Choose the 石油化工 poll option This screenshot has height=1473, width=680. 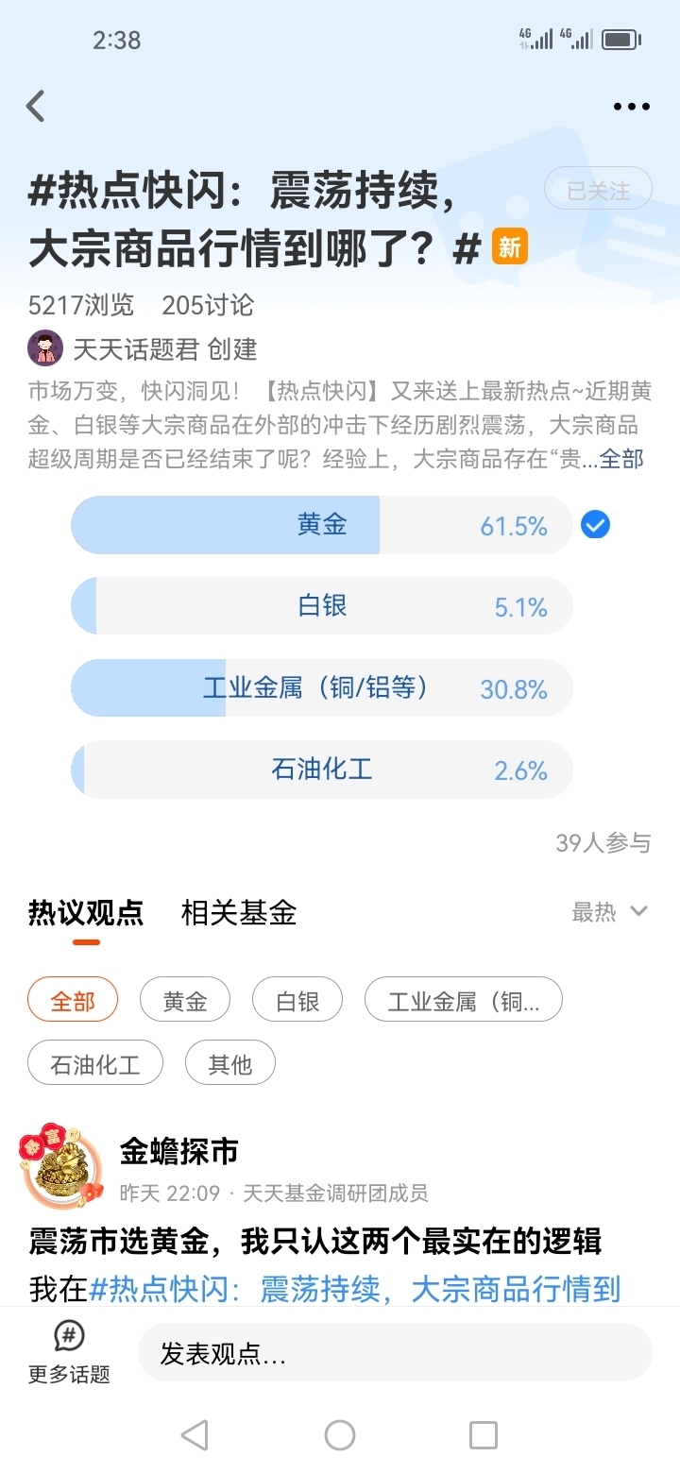(x=321, y=770)
